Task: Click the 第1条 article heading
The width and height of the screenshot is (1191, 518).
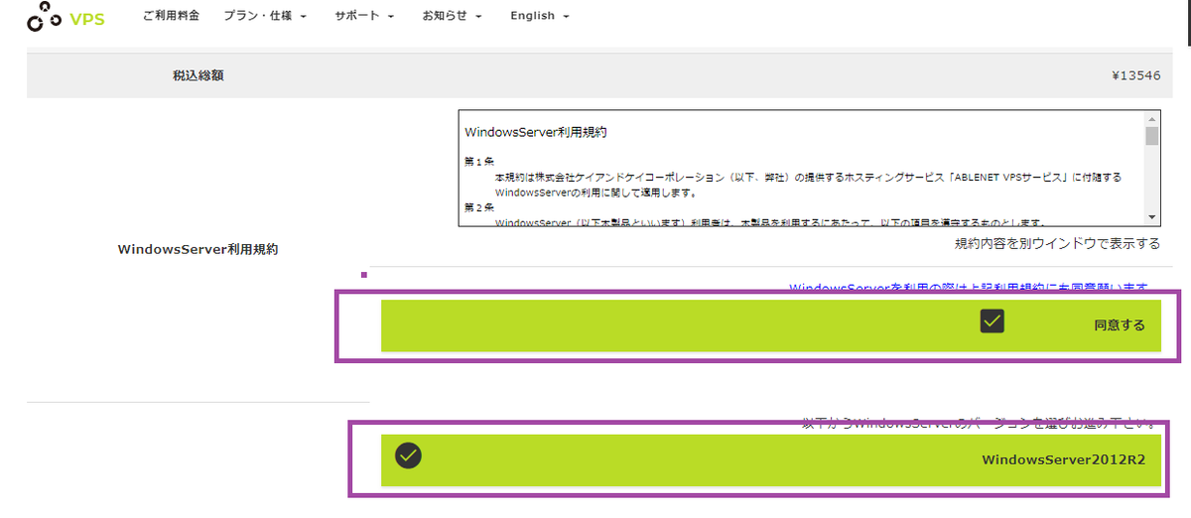Action: (x=479, y=161)
